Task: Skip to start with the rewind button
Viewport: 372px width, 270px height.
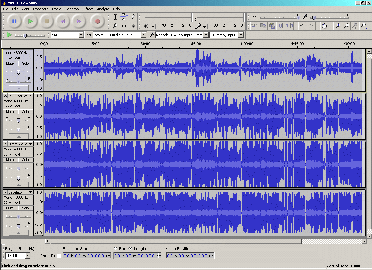Action: coord(63,21)
